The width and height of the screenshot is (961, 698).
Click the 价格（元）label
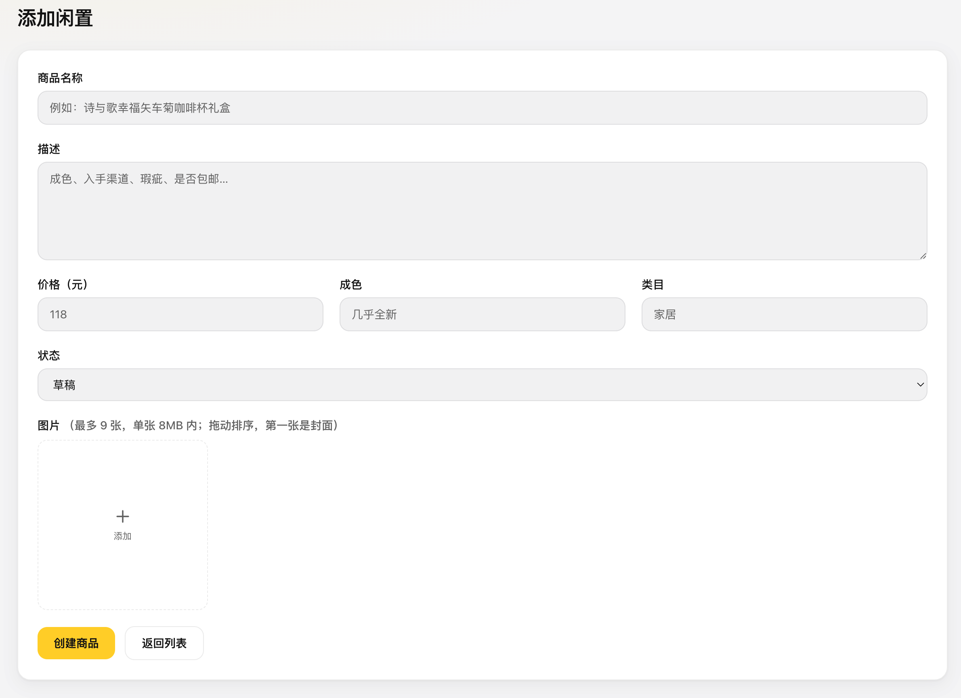63,284
